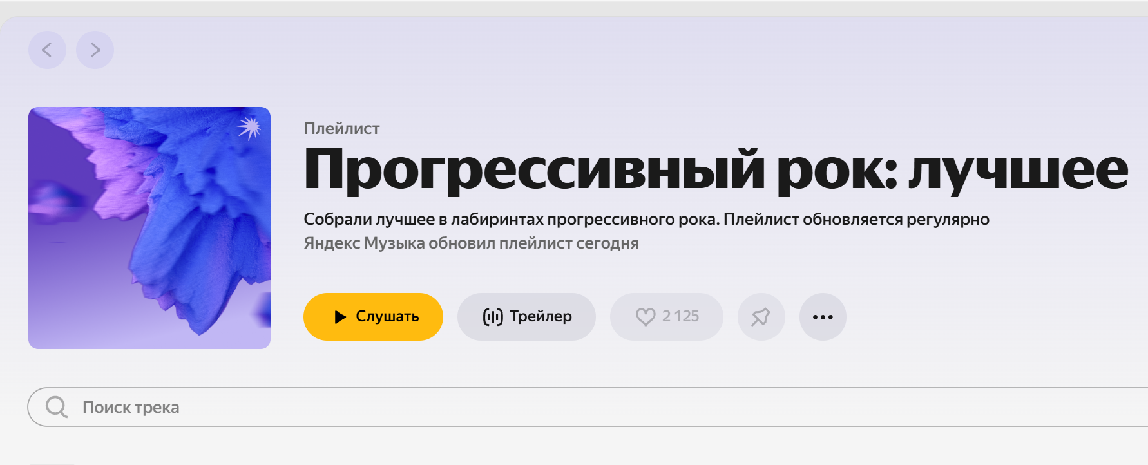Go forward with the right arrow

point(95,50)
